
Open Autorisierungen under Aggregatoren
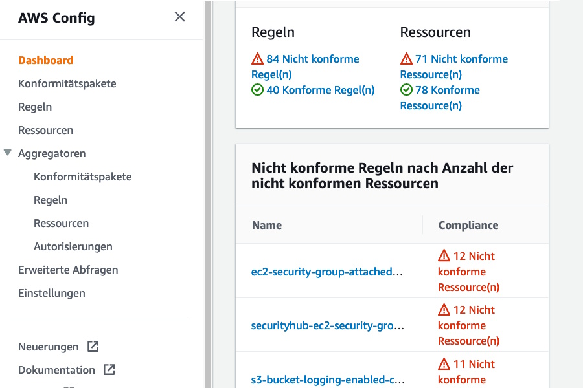[73, 246]
